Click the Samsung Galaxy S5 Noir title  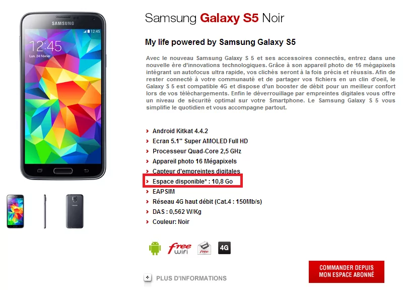[215, 18]
